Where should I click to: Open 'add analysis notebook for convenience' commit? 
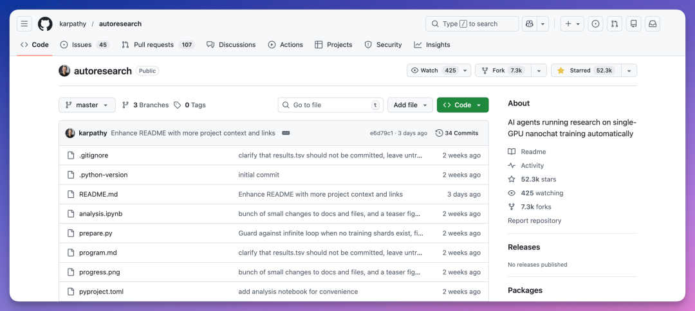(x=299, y=292)
